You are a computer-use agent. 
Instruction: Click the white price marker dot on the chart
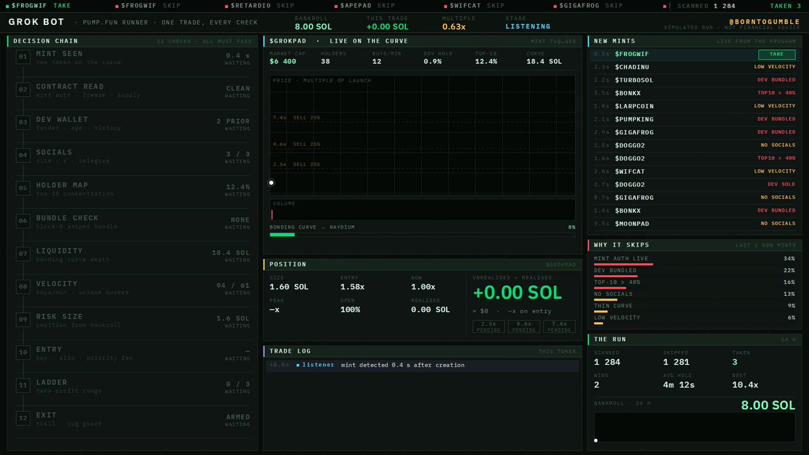tap(272, 183)
